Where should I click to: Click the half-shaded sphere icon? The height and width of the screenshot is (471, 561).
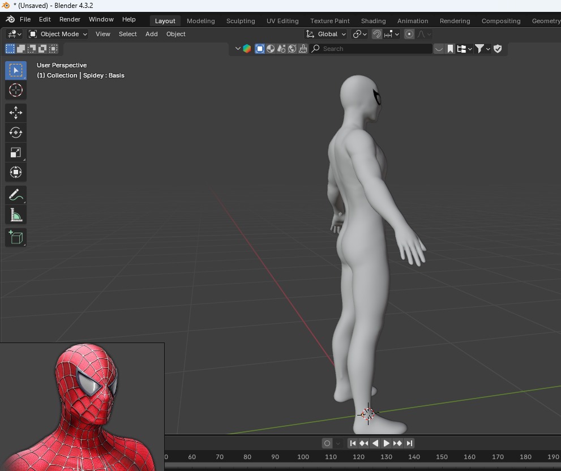click(271, 49)
